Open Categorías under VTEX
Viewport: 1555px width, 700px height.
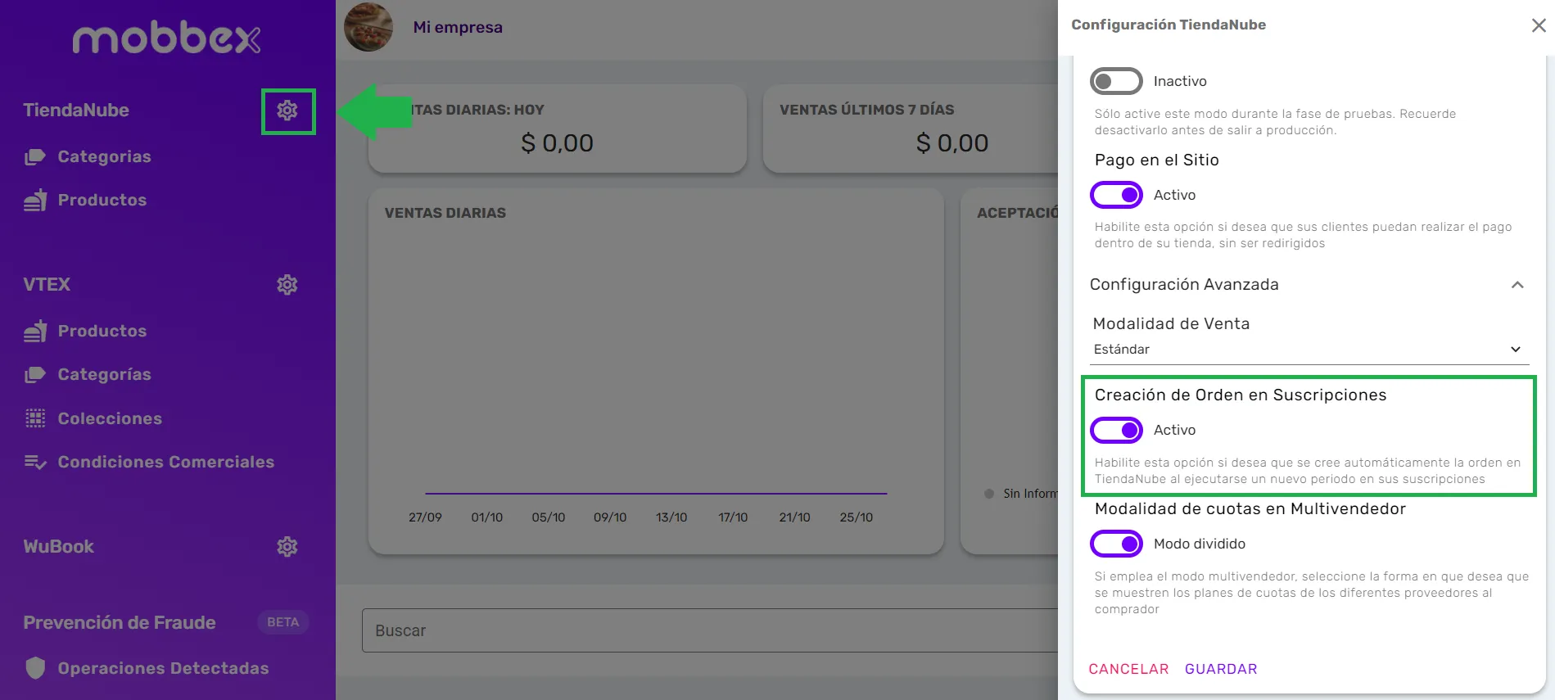[x=104, y=375]
